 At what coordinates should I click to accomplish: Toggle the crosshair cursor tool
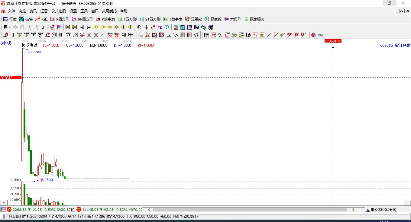click(146, 27)
